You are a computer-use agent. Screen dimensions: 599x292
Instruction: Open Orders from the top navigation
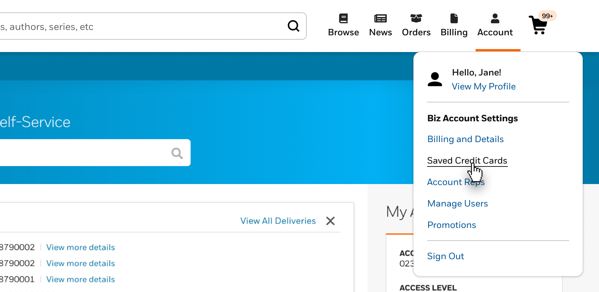tap(416, 25)
